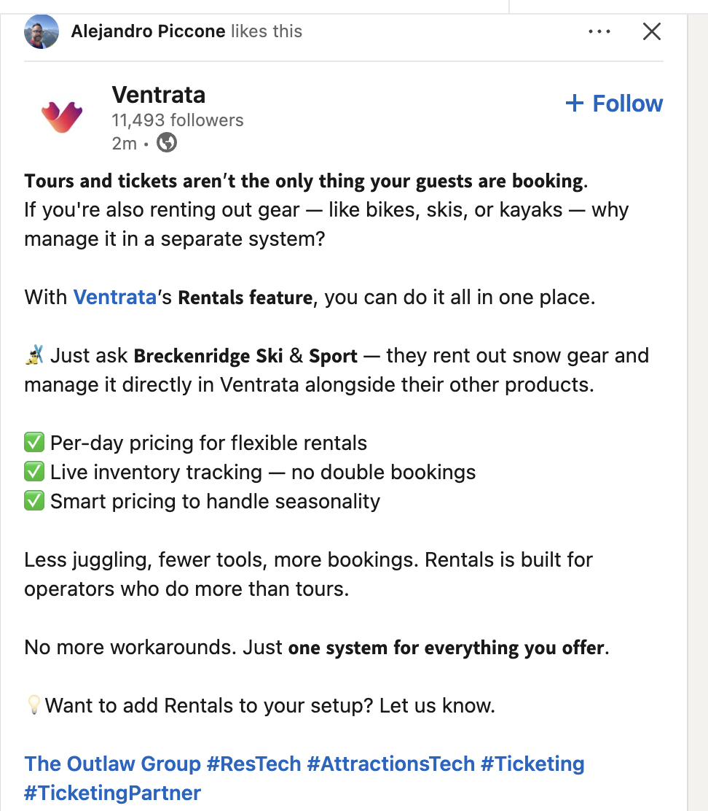
Task: Click the checkmark beside Smart pricing
Action: tap(34, 500)
